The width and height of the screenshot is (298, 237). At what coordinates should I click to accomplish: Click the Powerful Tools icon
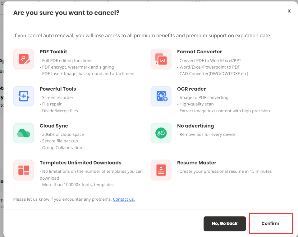point(24,96)
